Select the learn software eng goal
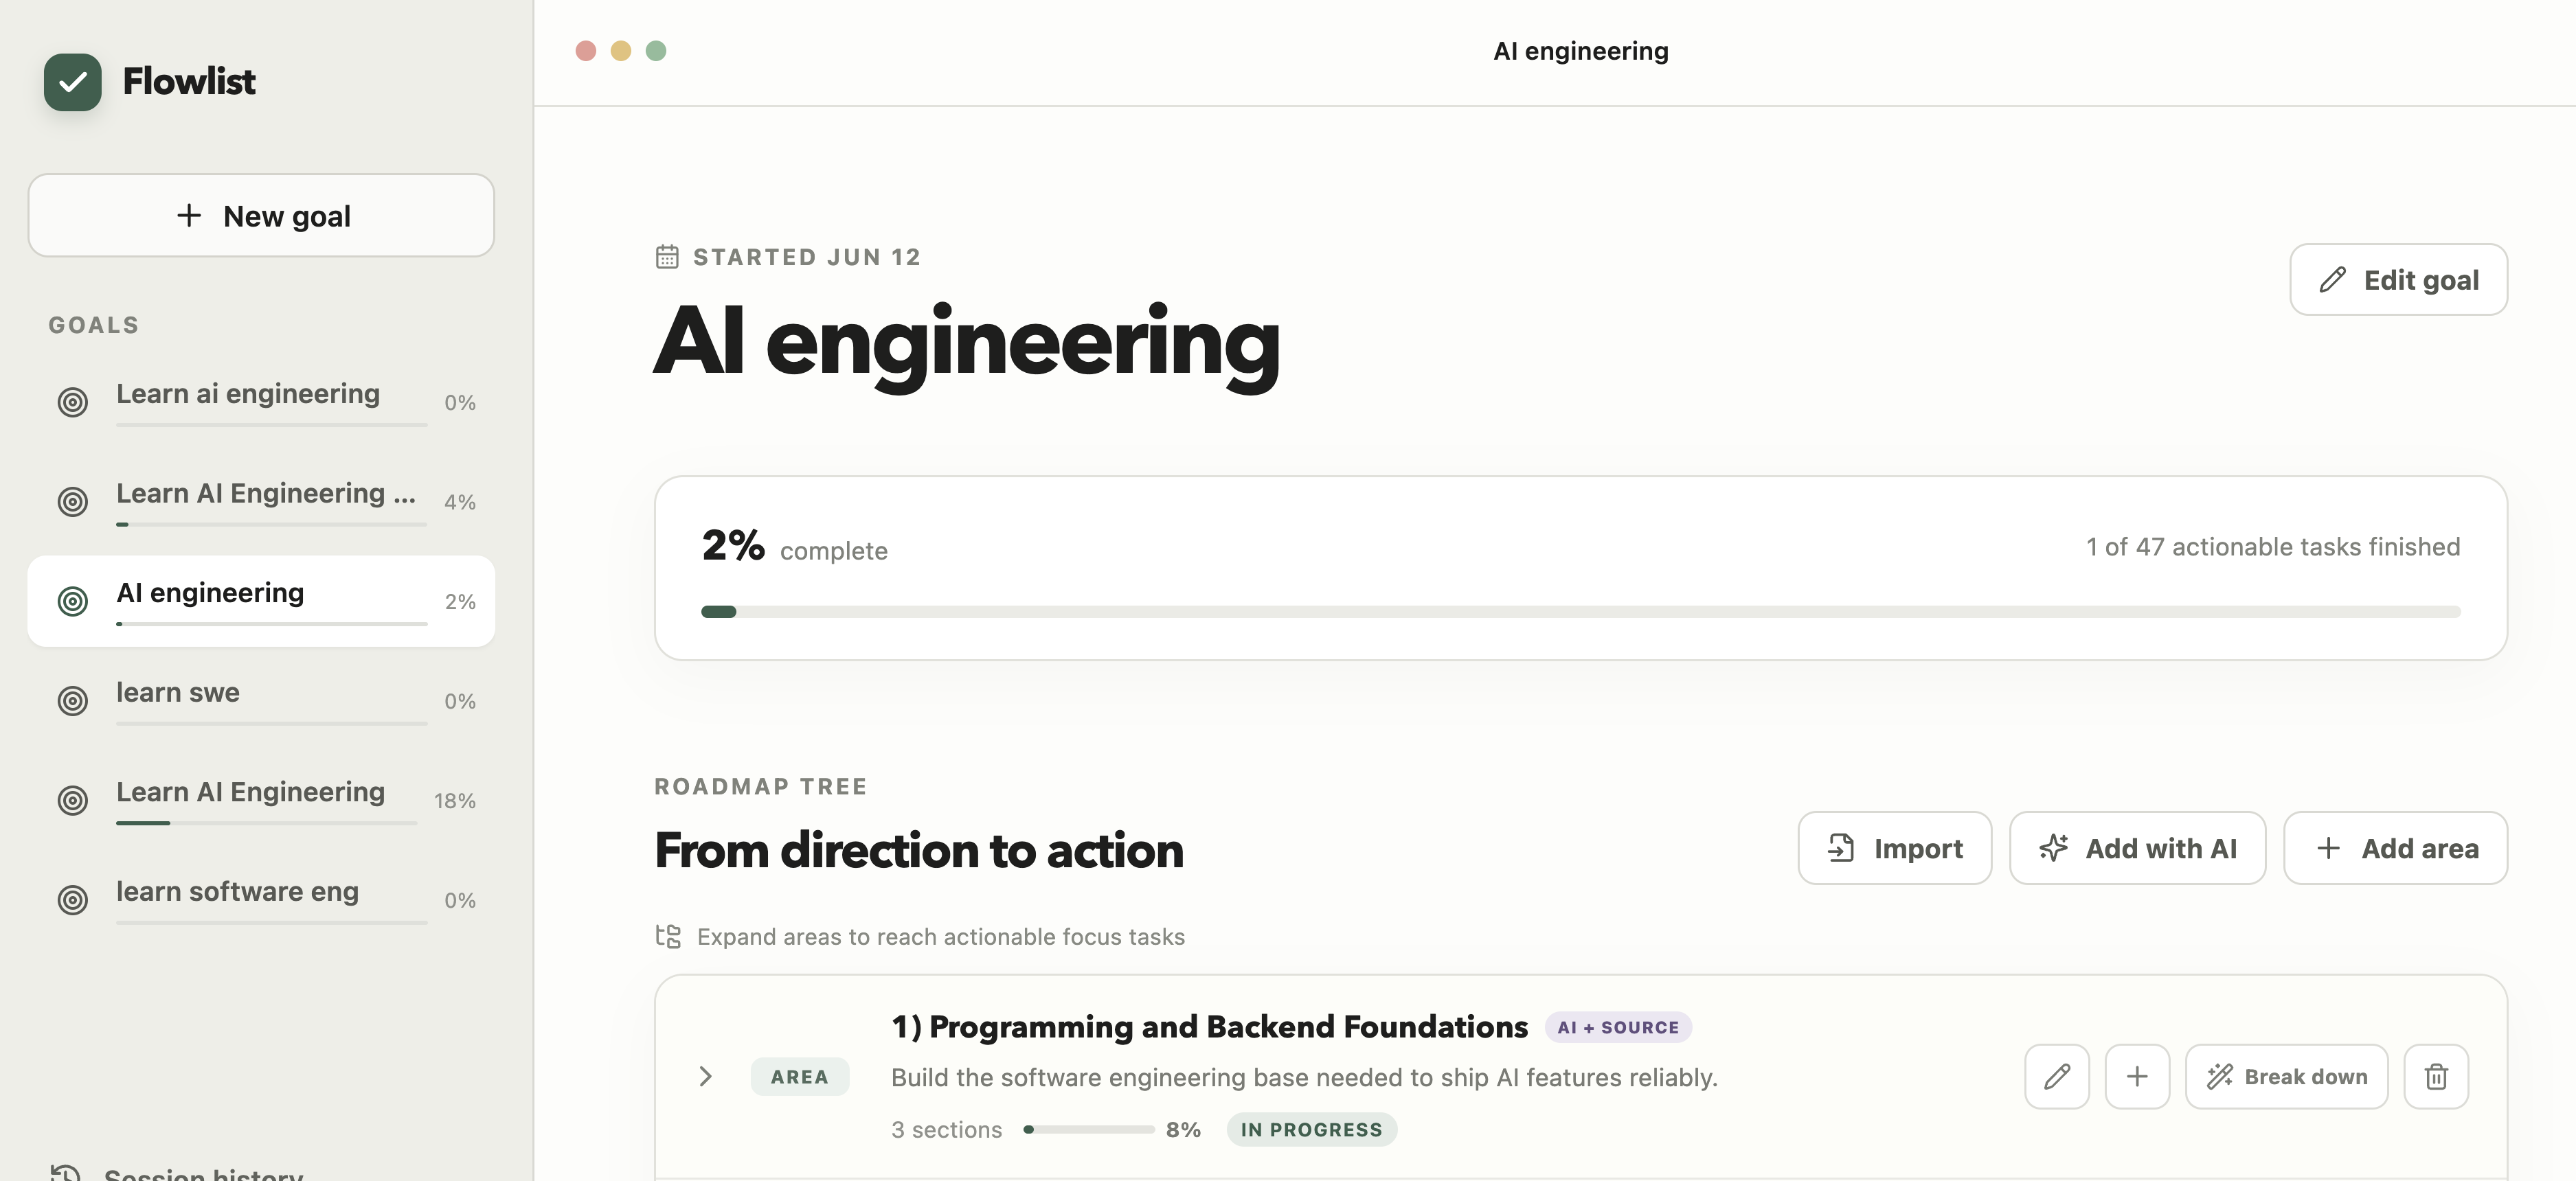2576x1181 pixels. [x=261, y=899]
